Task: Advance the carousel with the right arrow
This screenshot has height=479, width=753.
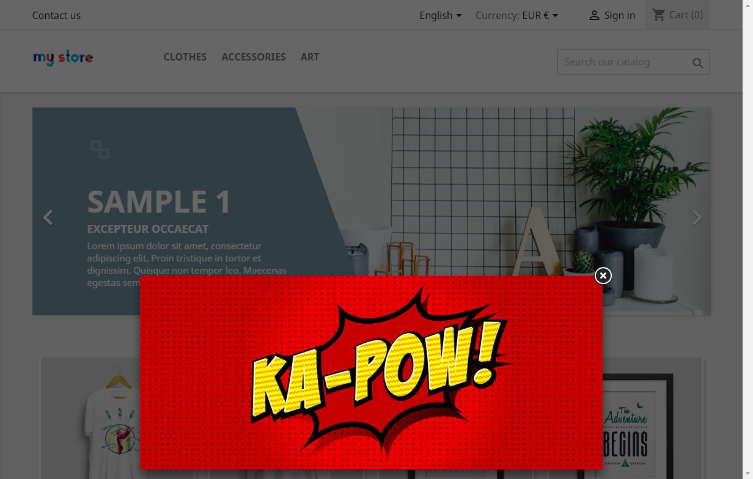Action: tap(697, 218)
